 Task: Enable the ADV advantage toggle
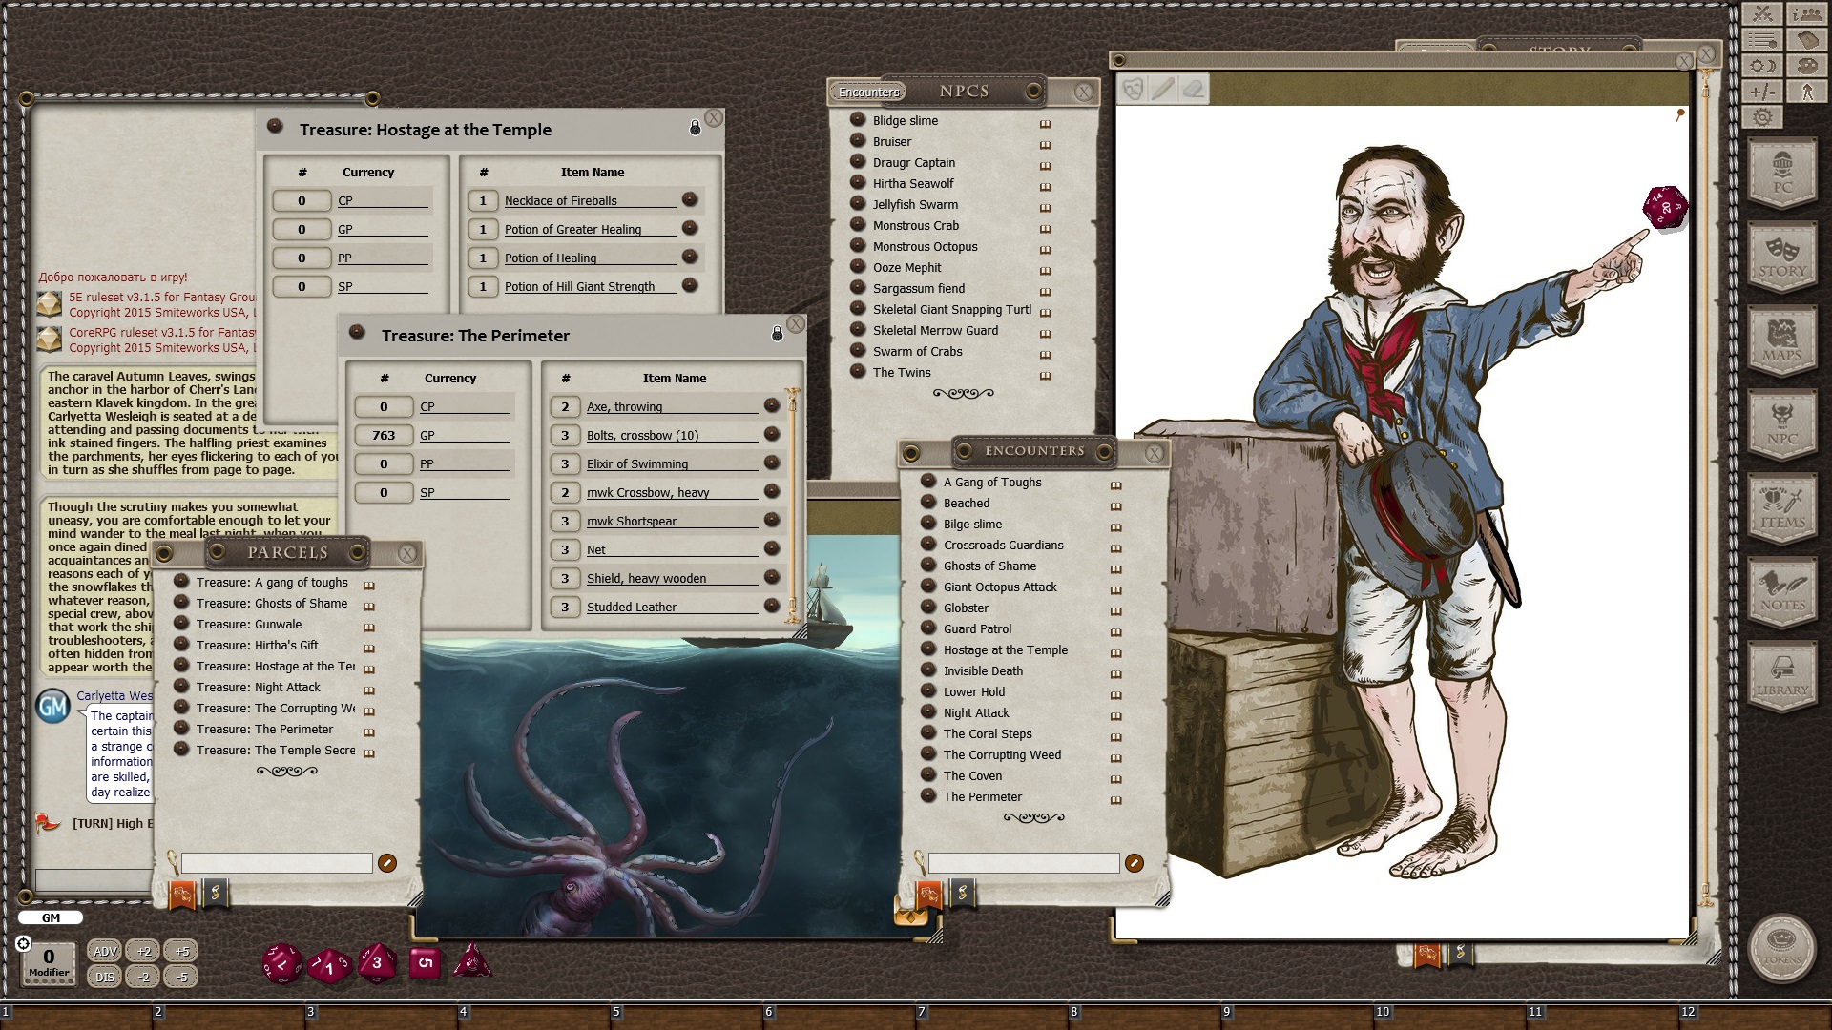pos(105,951)
